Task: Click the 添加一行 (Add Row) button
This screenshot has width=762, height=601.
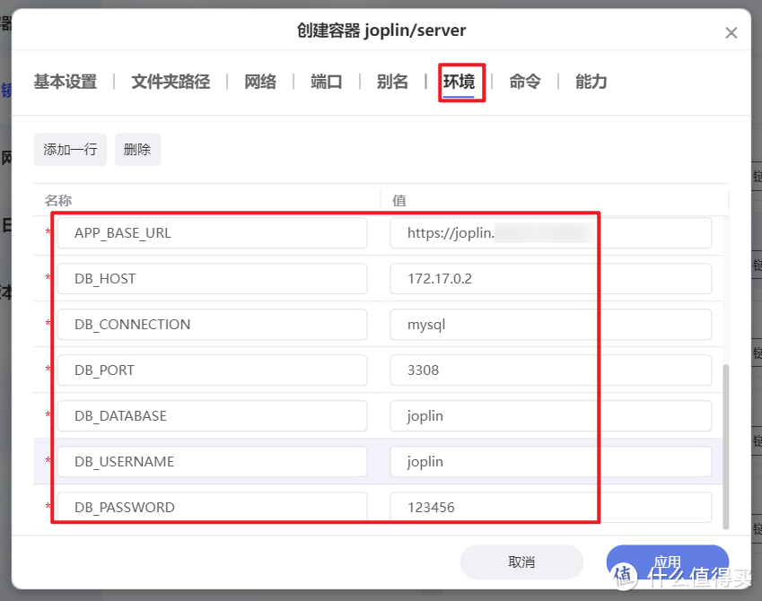Action: [70, 149]
